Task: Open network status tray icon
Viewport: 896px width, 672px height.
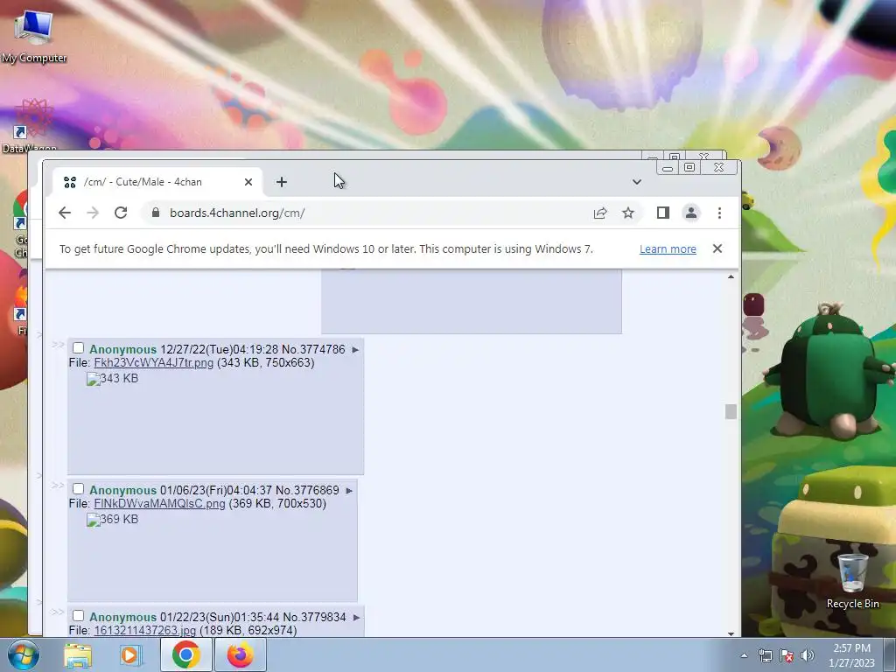Action: point(766,656)
